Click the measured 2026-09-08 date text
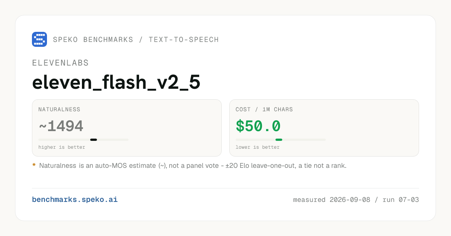 coord(331,200)
